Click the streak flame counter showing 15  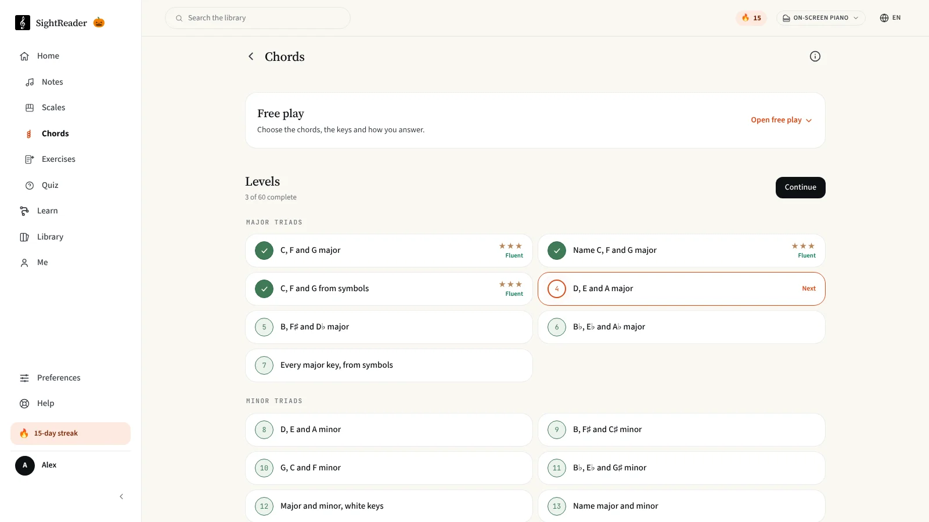[751, 18]
